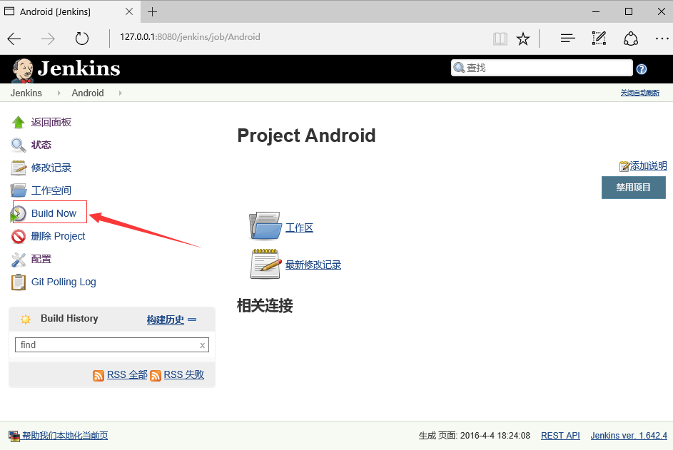The height and width of the screenshot is (450, 673).
Task: Click the blue search help question icon
Action: (642, 69)
